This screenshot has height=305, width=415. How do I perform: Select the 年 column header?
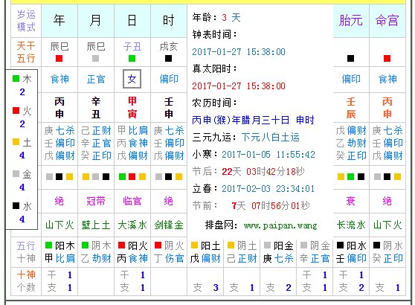[59, 21]
